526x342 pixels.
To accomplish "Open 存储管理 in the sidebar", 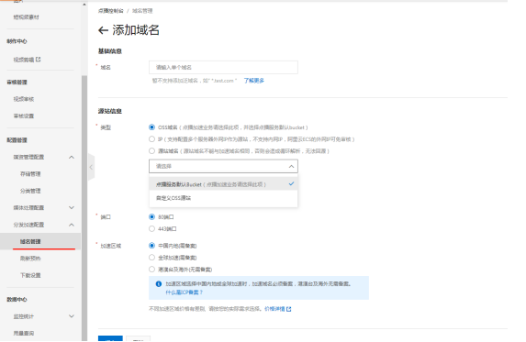I will pos(30,174).
